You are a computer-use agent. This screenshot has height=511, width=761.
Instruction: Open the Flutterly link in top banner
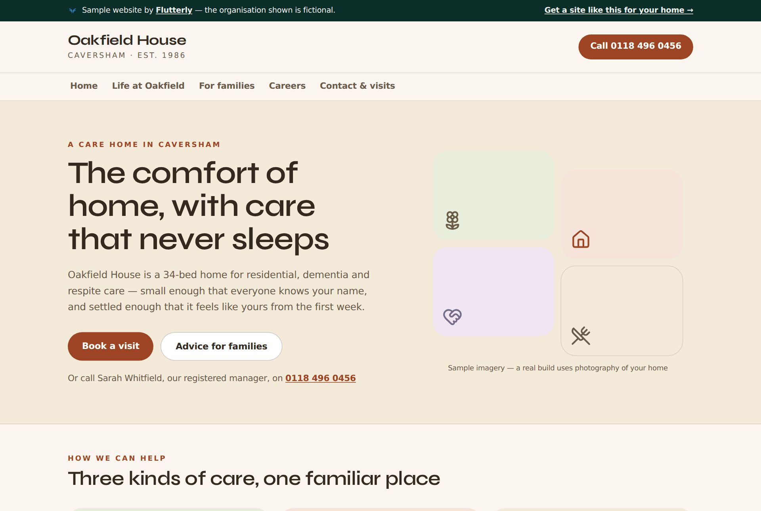point(174,10)
